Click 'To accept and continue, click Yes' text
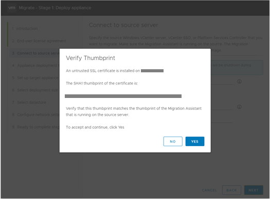 point(95,127)
